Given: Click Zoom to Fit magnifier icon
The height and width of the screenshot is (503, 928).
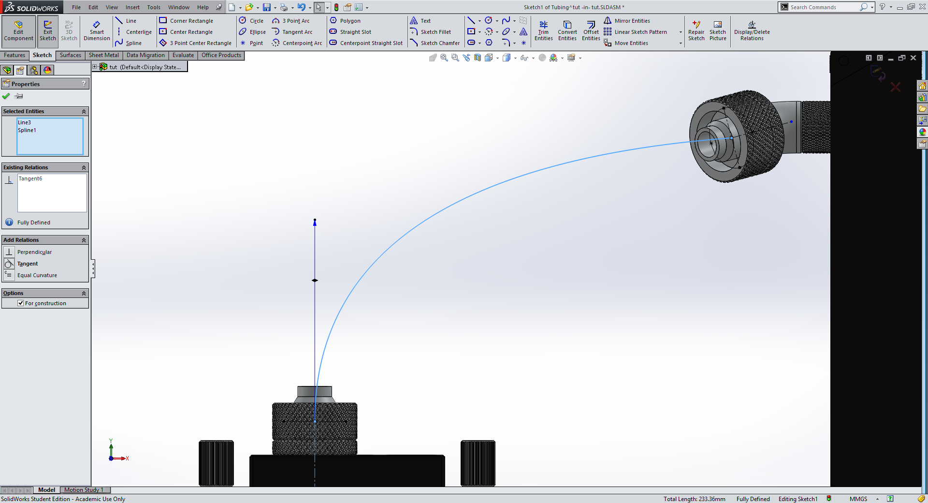Looking at the screenshot, I should [444, 58].
